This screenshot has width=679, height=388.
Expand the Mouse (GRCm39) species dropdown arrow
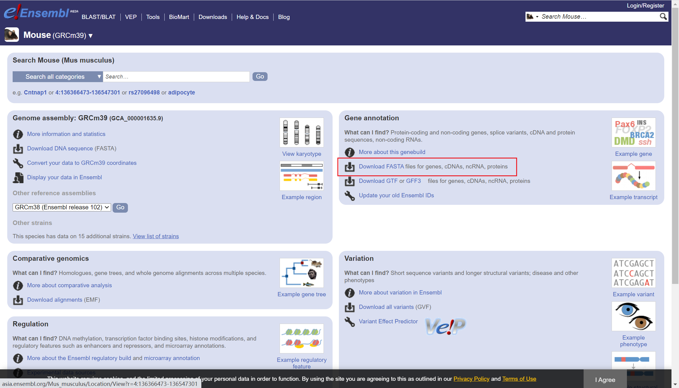pyautogui.click(x=91, y=36)
